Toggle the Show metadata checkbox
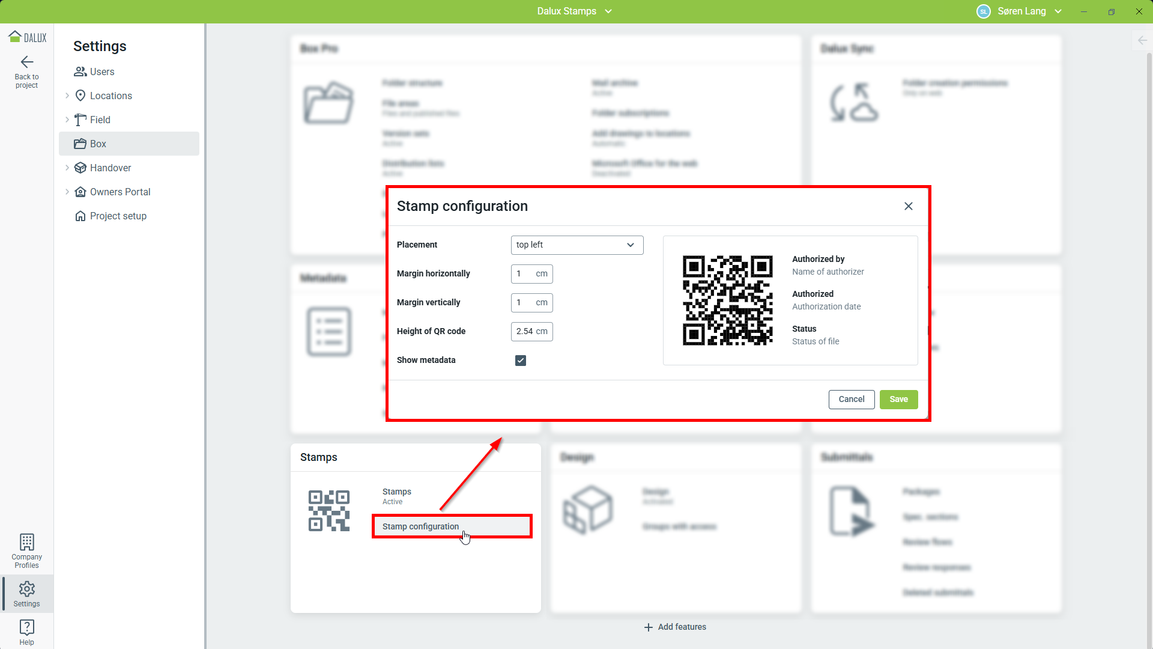1153x649 pixels. tap(520, 361)
